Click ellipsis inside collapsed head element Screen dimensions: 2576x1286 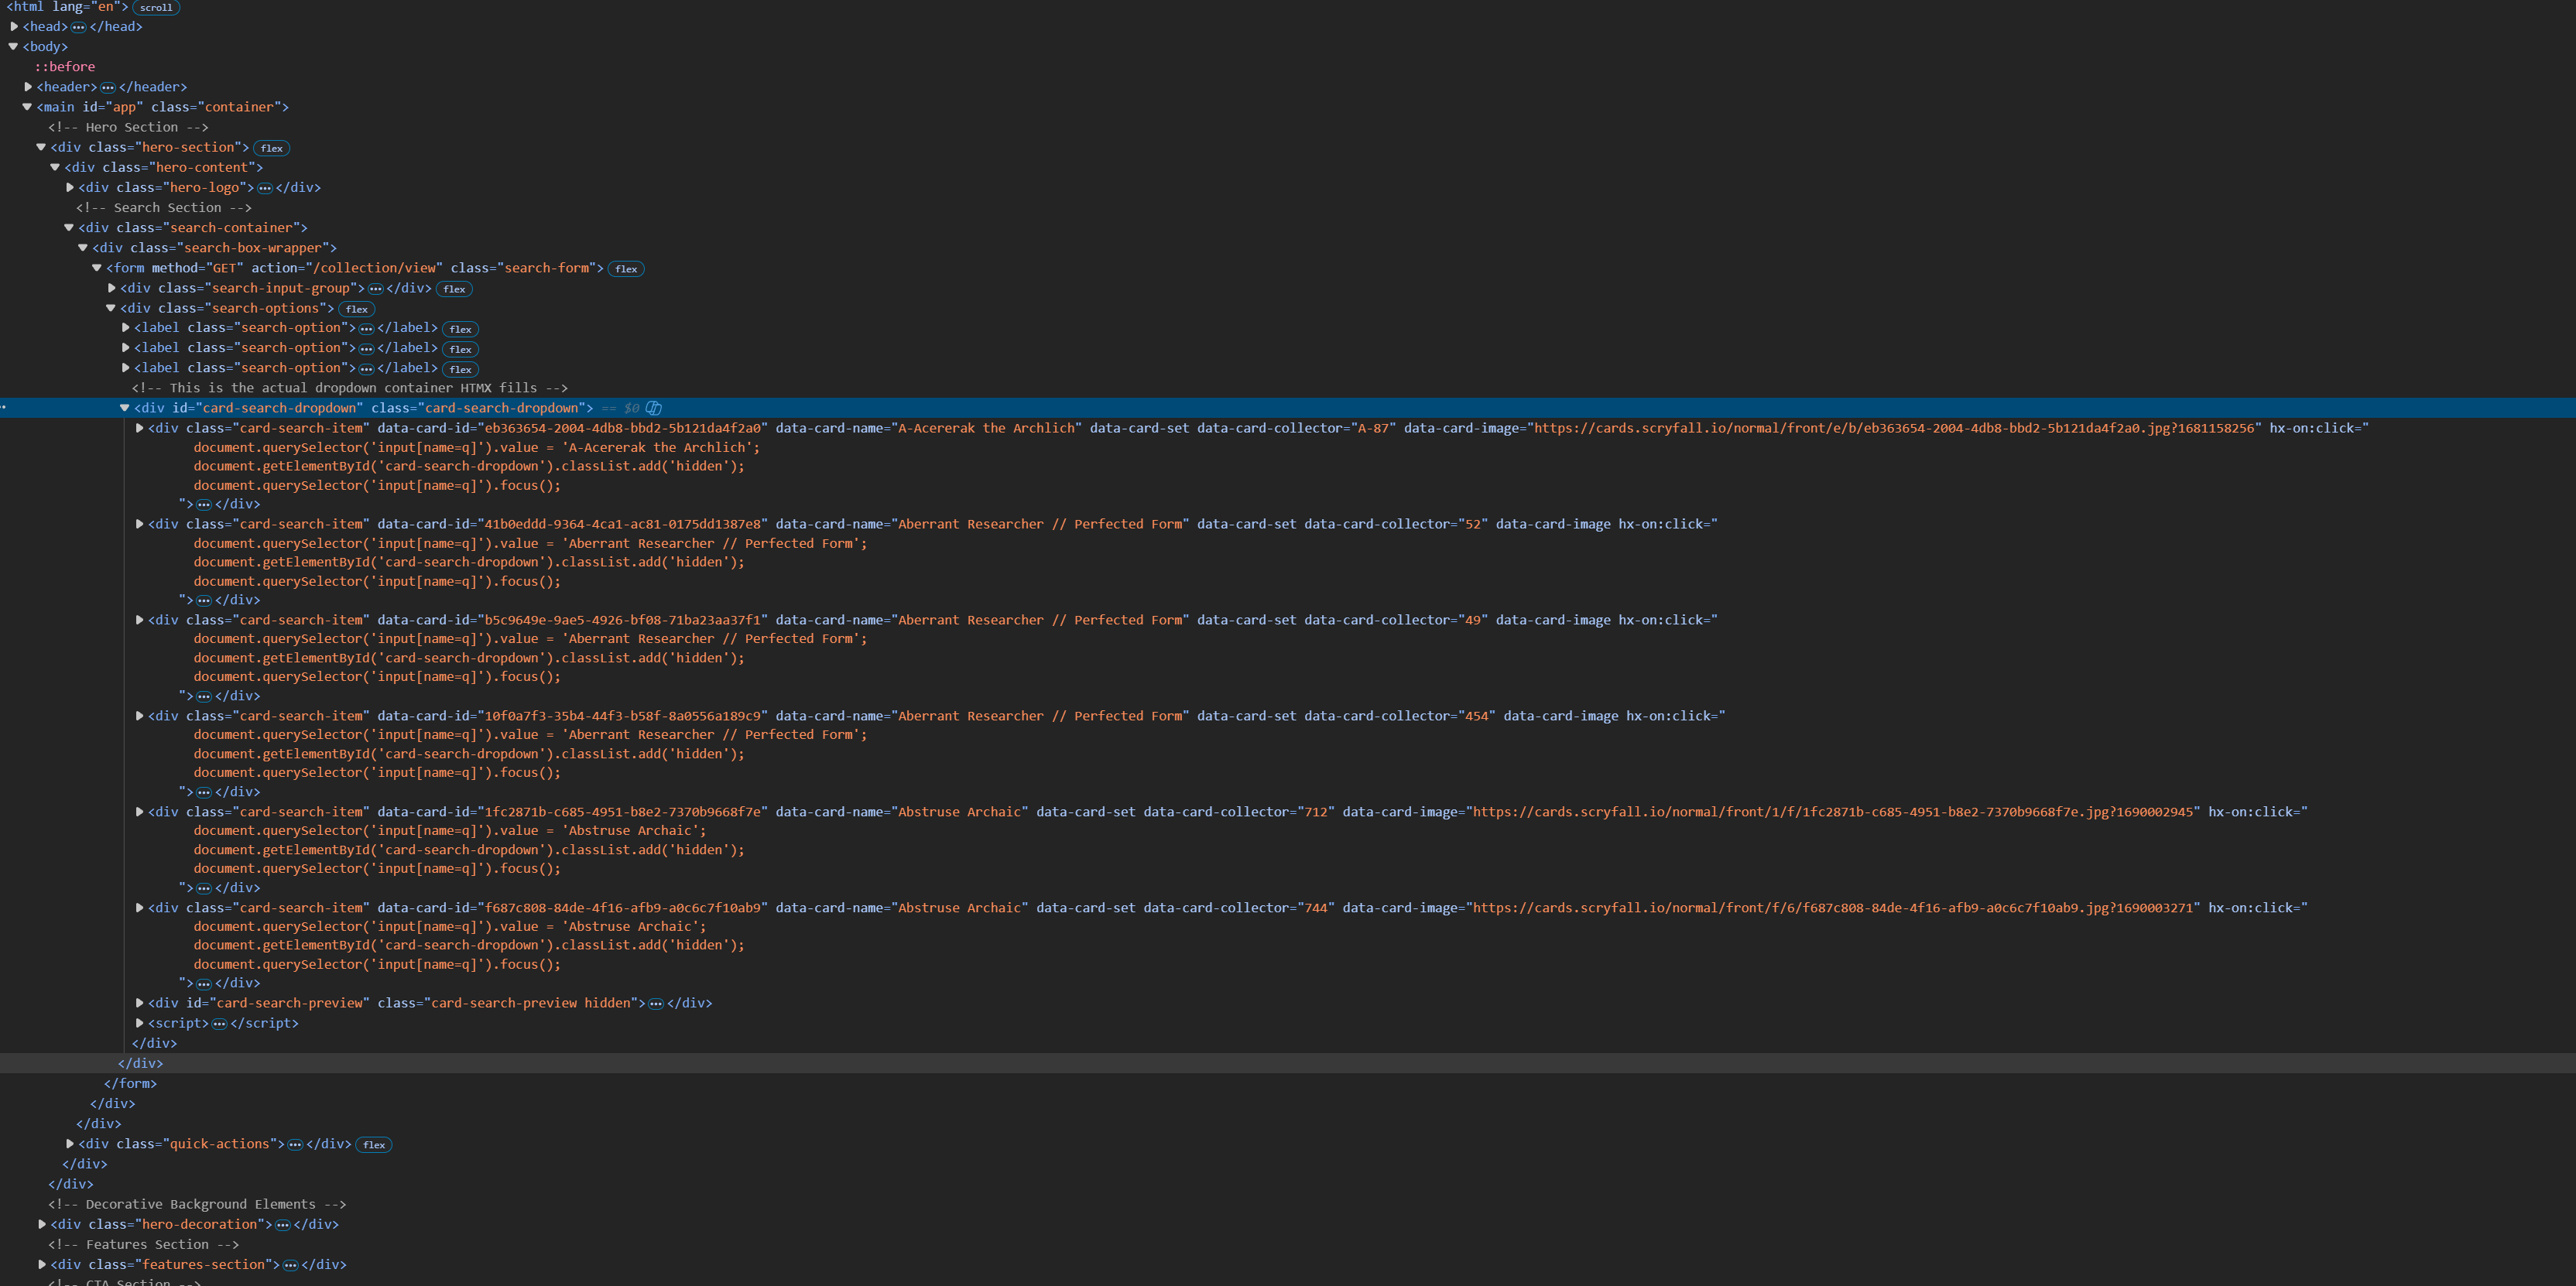pos(79,27)
